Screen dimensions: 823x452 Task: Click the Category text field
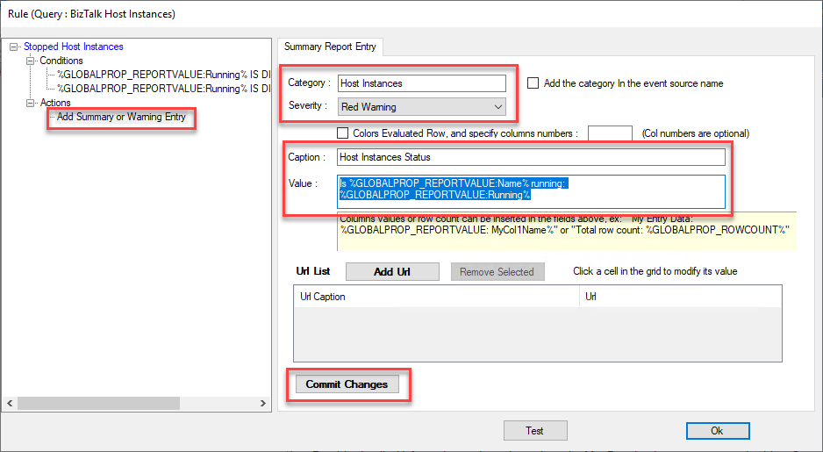click(x=421, y=83)
